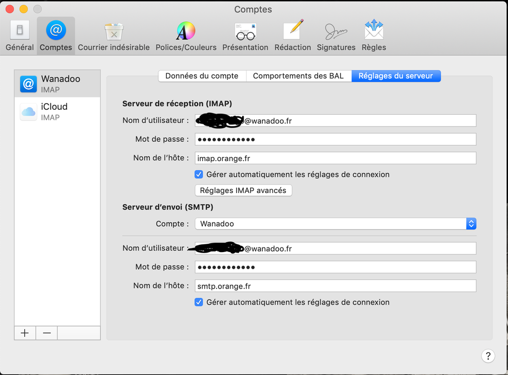Open the Signatures preferences pane
Viewport: 508px width, 375px height.
336,36
